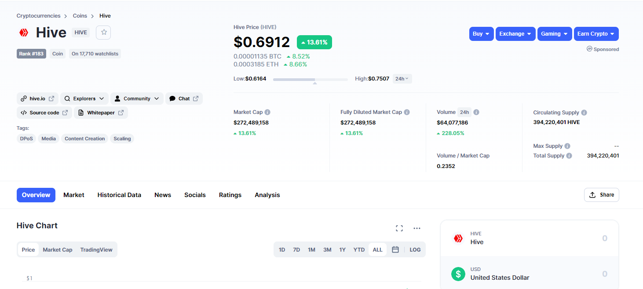This screenshot has width=643, height=289.
Task: Go to Cryptocurrencies breadcrumb
Action: click(x=39, y=16)
